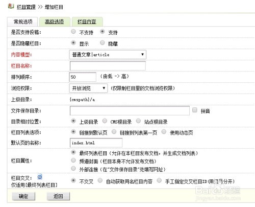Click the {cmspath}/a path text
255x207 pixels.
point(82,100)
